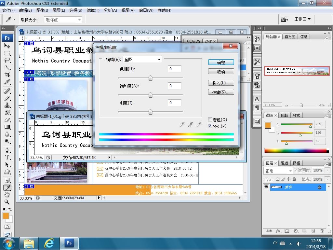
Task: Switch to the 色板 tab
Action: pyautogui.click(x=284, y=115)
